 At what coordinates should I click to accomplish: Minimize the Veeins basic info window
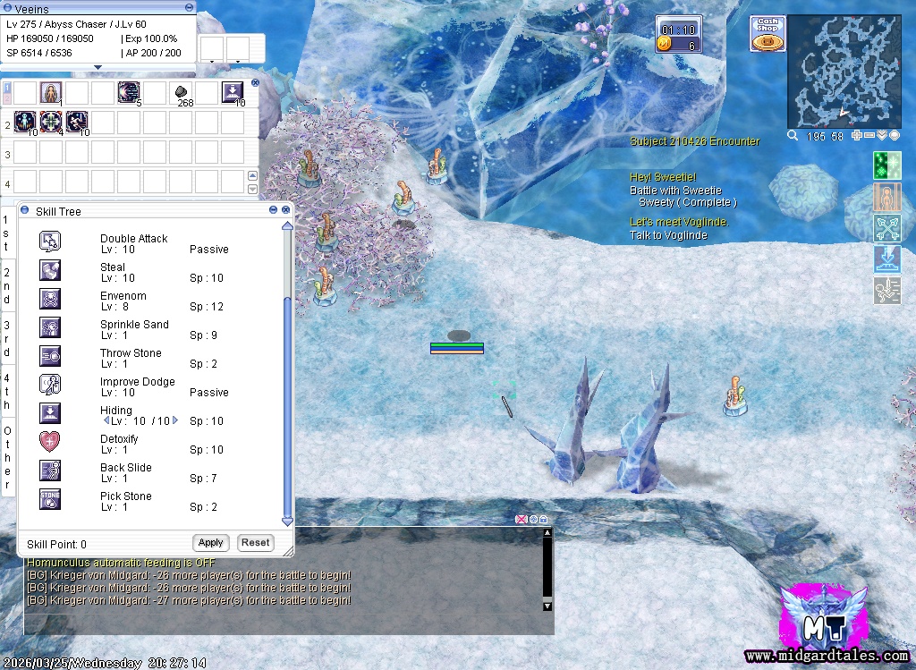coord(189,7)
